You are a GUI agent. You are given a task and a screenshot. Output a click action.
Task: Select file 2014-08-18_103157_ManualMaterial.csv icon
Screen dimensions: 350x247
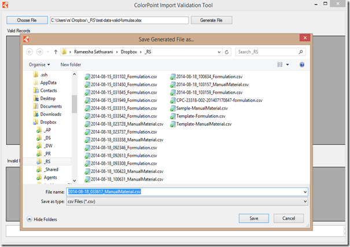[173, 85]
